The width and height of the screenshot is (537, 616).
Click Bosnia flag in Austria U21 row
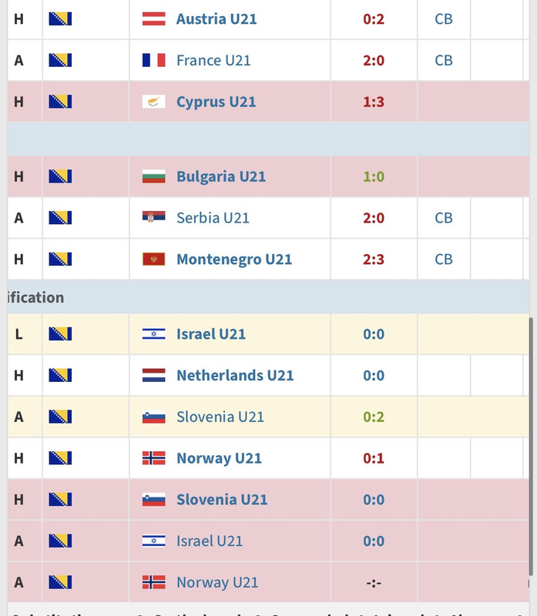(60, 18)
